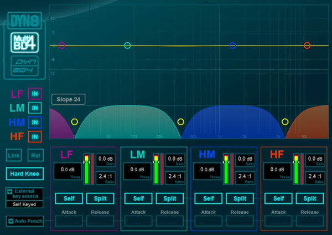This screenshot has height=235, width=332.
Task: Select the blue HM band node on graph
Action: [233, 45]
